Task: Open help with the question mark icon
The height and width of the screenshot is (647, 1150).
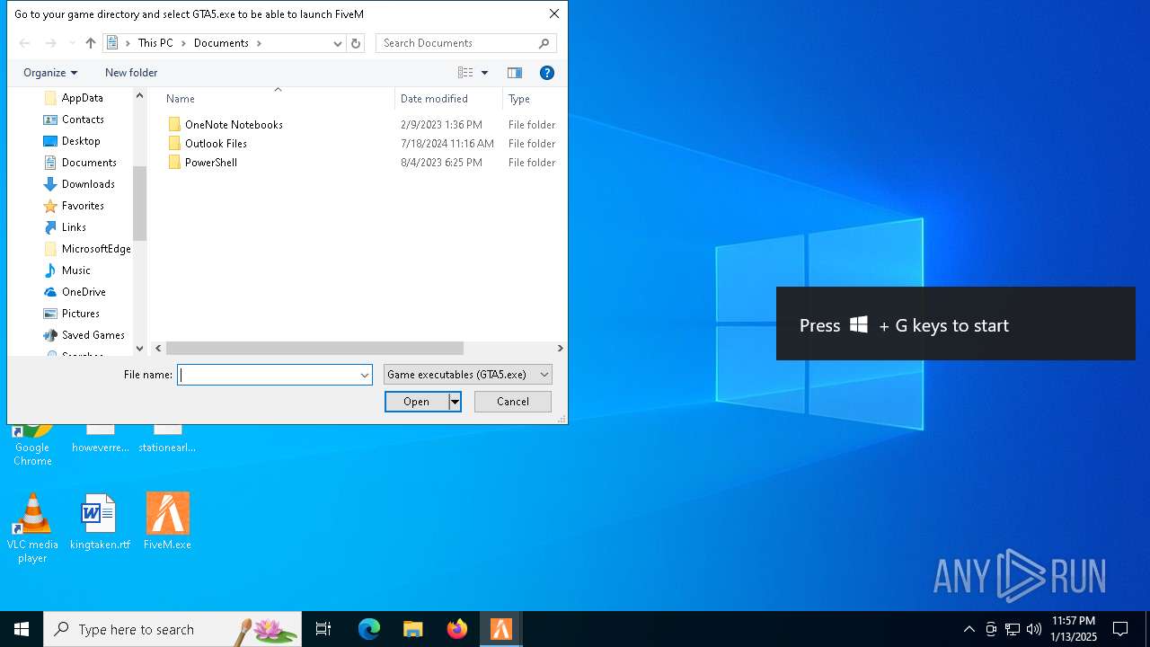Action: (x=546, y=73)
